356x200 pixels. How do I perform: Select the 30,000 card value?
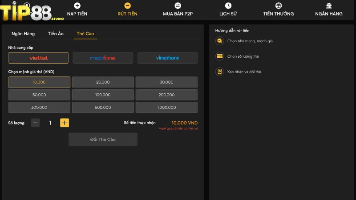click(x=166, y=82)
